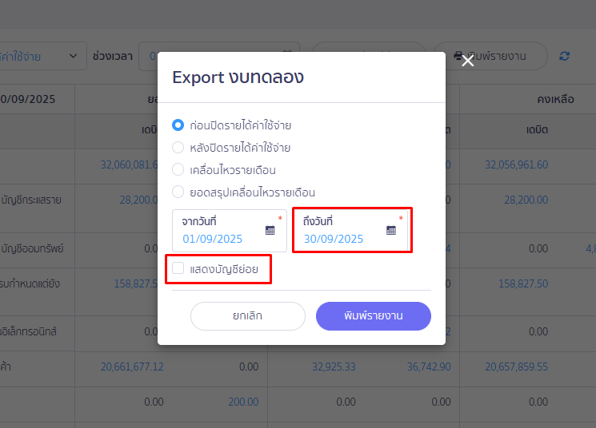Click purple พิมพ์รายงาน button in dialog
The width and height of the screenshot is (596, 428).
pyautogui.click(x=374, y=316)
